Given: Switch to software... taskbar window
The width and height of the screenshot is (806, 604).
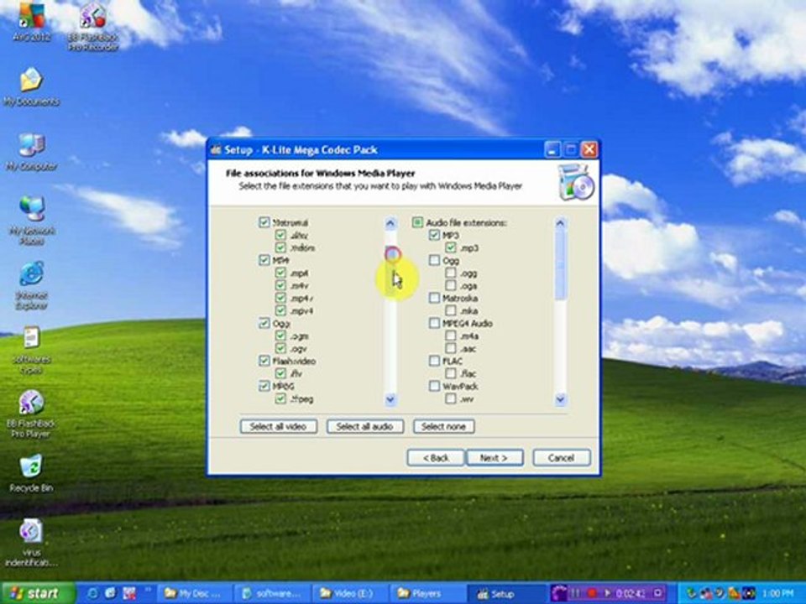Looking at the screenshot, I should coord(272,594).
